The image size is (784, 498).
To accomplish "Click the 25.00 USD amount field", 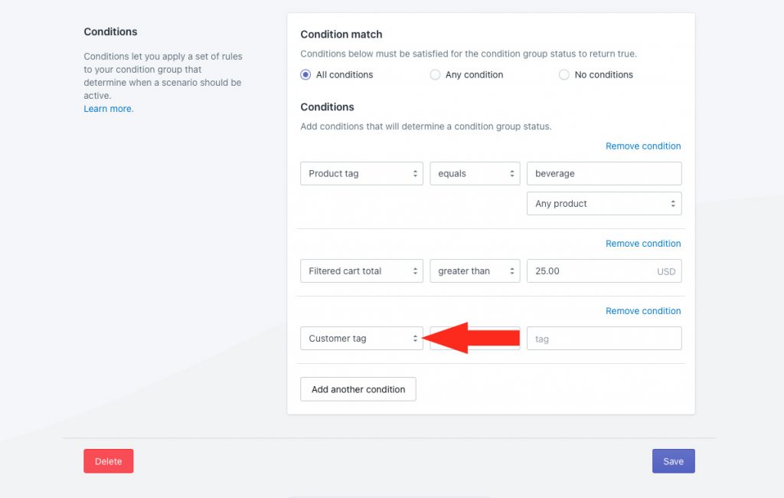I will coord(604,270).
